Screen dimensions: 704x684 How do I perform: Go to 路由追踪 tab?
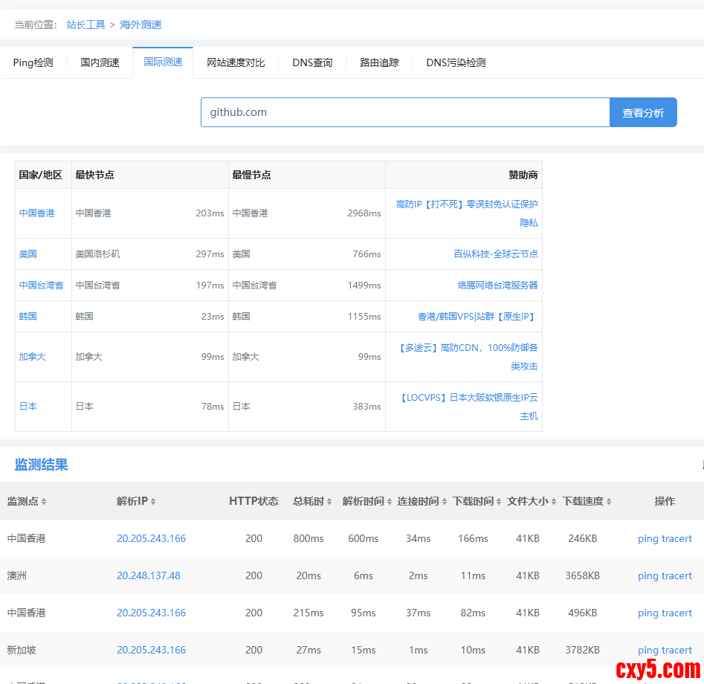(x=379, y=62)
